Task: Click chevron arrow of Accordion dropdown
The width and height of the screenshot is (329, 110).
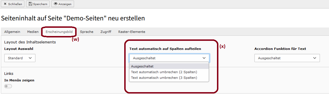Action: point(315,58)
